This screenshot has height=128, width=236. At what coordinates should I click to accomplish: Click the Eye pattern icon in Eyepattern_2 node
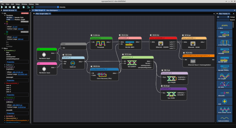[x=132, y=63]
